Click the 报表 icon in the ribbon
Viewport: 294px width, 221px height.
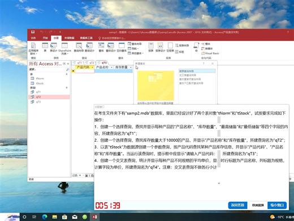point(151,47)
